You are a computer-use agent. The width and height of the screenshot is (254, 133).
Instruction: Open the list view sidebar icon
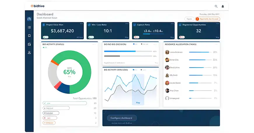point(29,27)
